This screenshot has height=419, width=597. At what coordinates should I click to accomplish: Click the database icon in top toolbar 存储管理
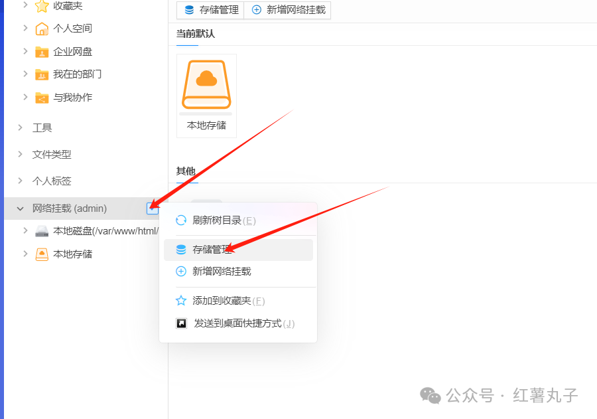point(189,10)
